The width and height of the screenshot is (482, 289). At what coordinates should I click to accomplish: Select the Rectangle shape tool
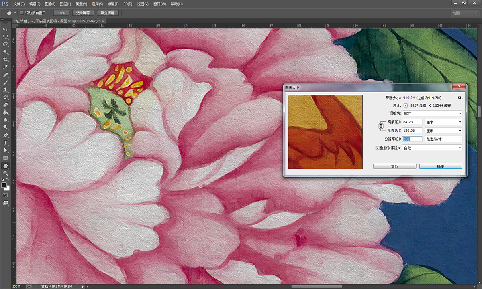click(6, 158)
